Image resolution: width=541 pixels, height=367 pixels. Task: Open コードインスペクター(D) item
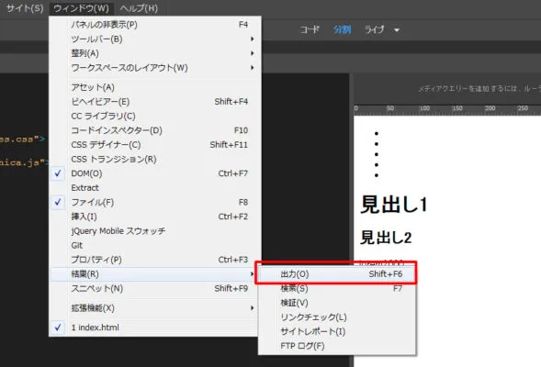coord(154,130)
